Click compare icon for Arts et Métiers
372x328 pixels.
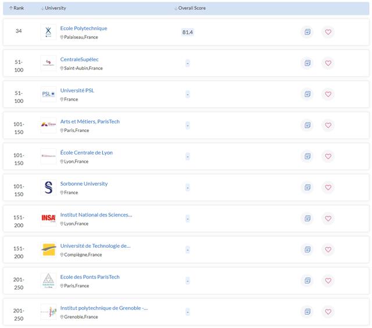point(306,125)
